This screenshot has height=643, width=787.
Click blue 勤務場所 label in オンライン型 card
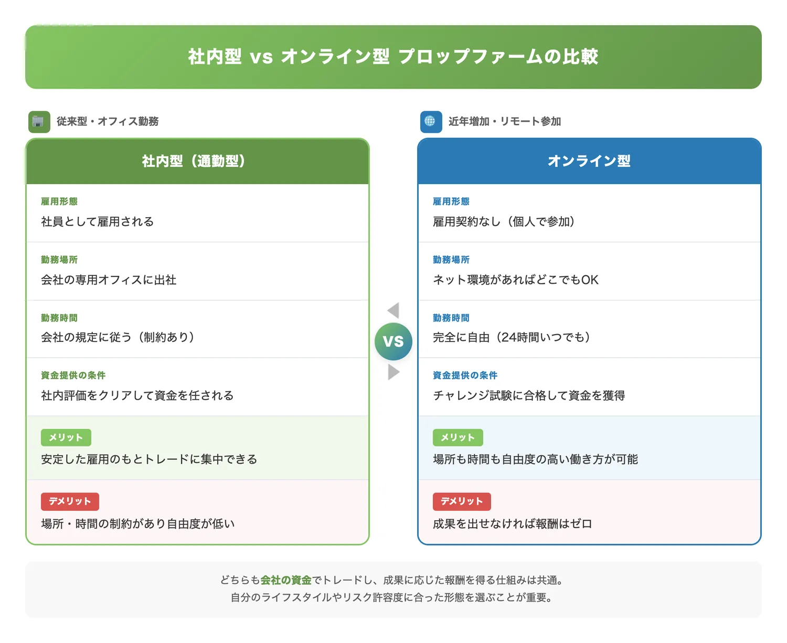point(451,260)
